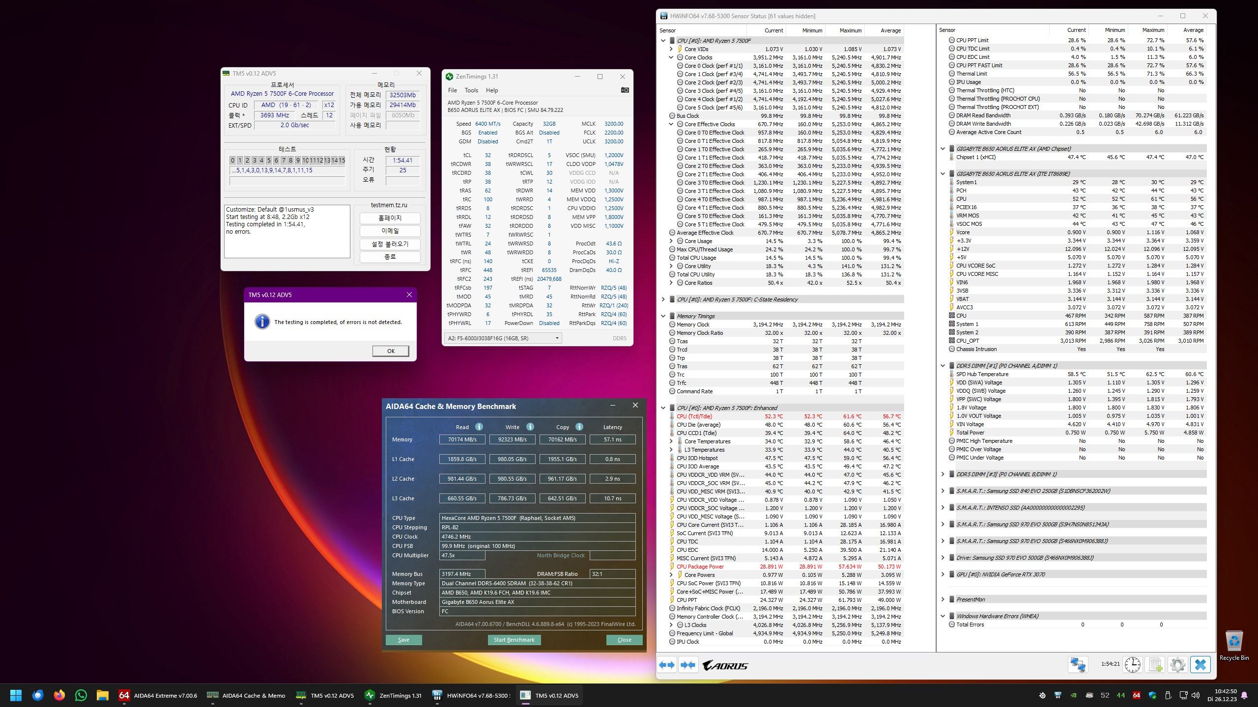Click the 설정 불러오기 button in TM5

tap(390, 244)
